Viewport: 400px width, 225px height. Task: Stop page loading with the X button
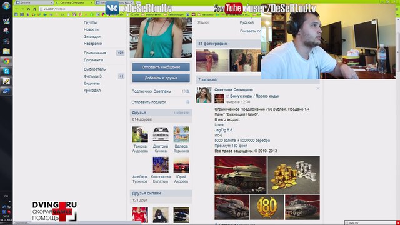point(28,9)
